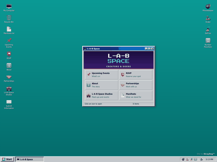Launch the SkiFree desktop icon

208,31
